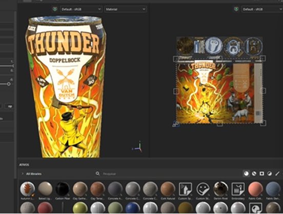Click the upper slider handle in left panel
The width and height of the screenshot is (283, 214).
point(13,66)
